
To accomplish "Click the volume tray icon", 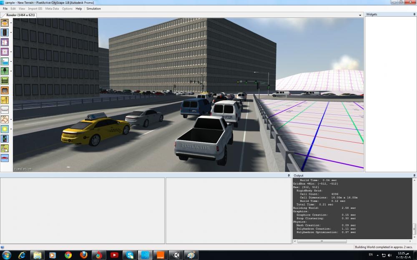I will (390, 255).
